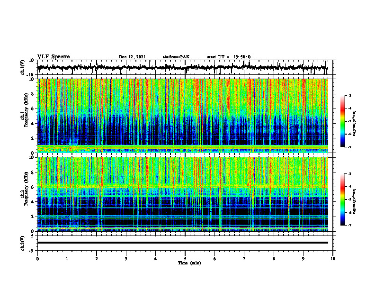The height and width of the screenshot is (290, 375).
Task: Click the "VLF Spectra" plot title
Action: [x=54, y=57]
